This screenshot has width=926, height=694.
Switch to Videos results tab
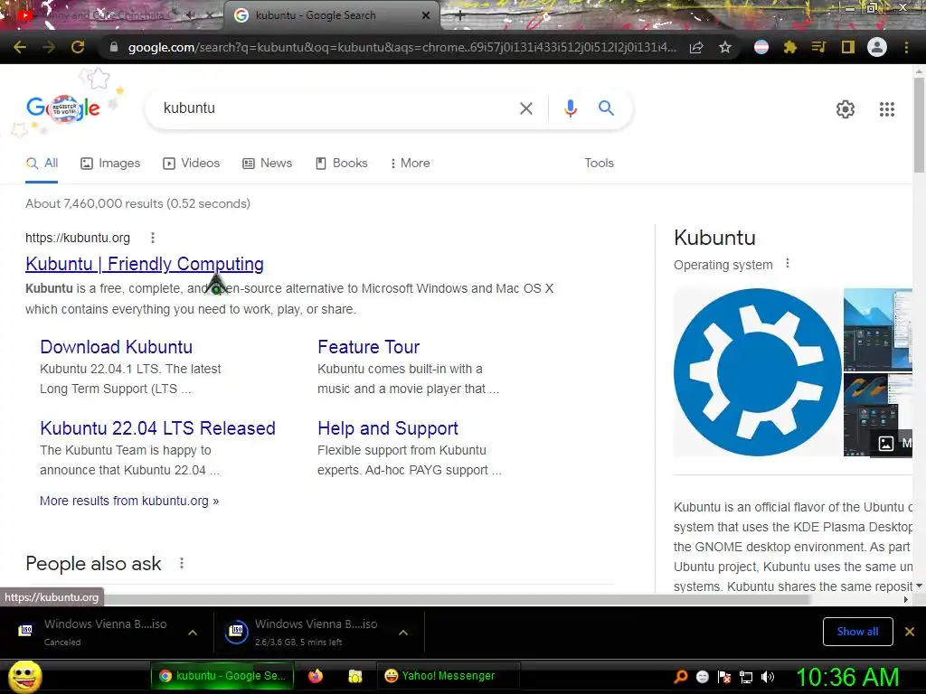[192, 164]
